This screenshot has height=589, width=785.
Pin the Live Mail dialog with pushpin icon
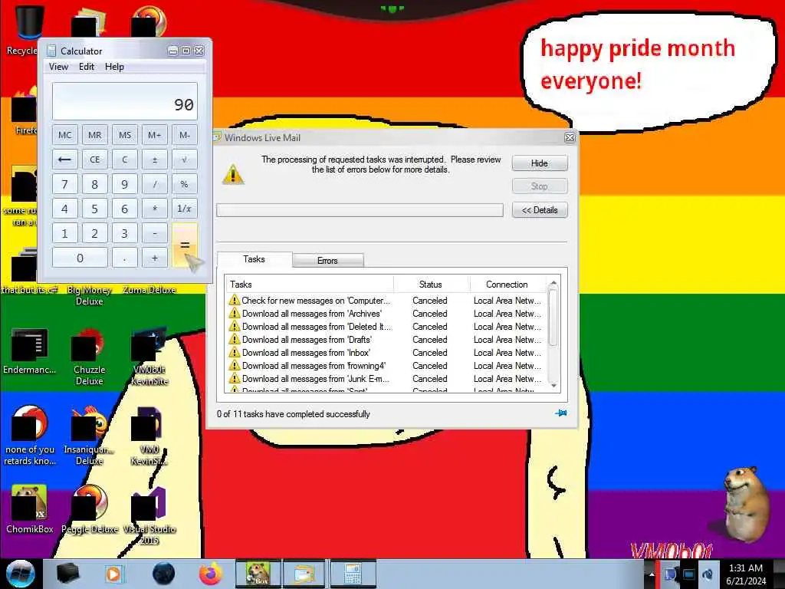(560, 413)
